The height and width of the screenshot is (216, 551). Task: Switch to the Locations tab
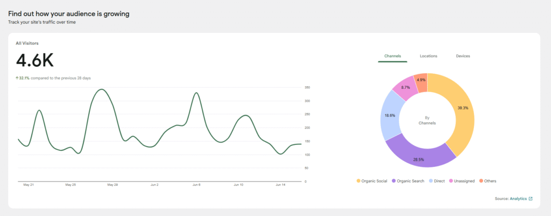tap(428, 56)
